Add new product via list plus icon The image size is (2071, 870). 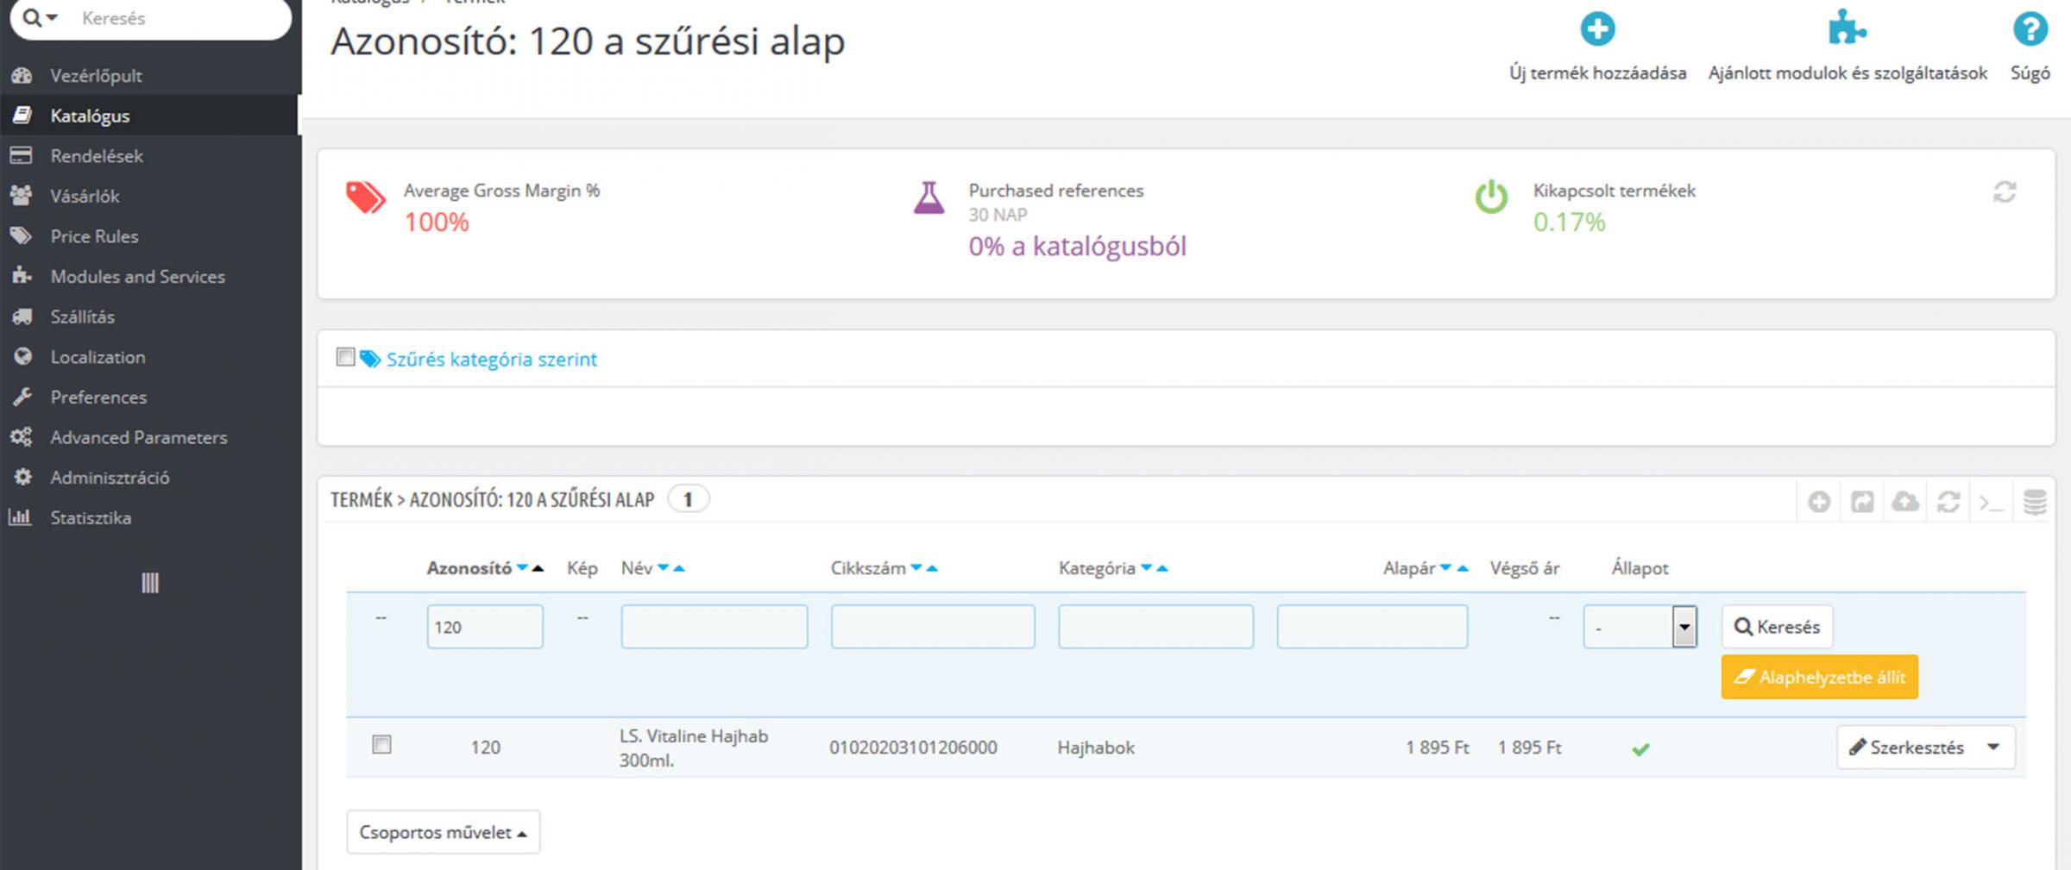click(x=1819, y=501)
